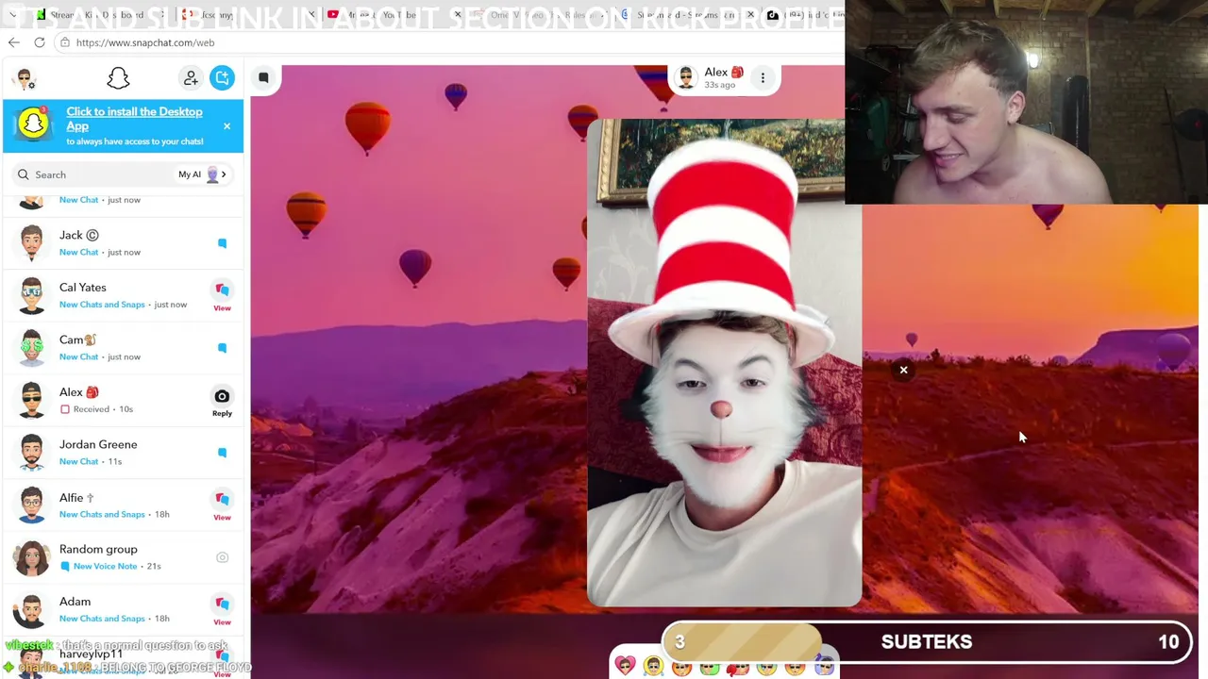Select the Cam conversation row
Viewport: 1208px width, 679px height.
tap(123, 348)
